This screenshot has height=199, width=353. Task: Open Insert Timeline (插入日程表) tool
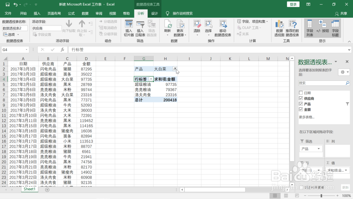[x=140, y=28]
